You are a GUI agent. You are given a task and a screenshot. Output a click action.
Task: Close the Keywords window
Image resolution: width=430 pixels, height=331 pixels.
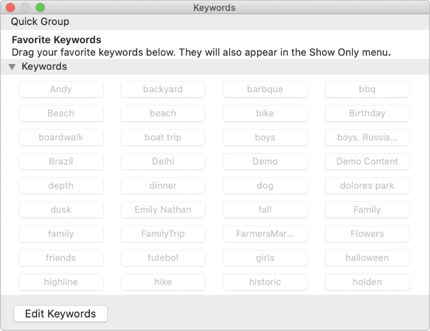10,7
